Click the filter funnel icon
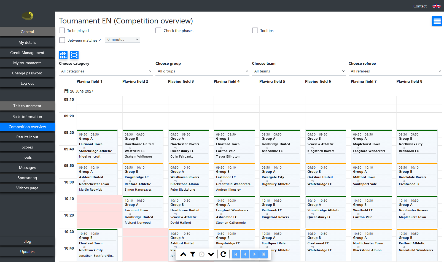The width and height of the screenshot is (444, 262). click(x=193, y=254)
